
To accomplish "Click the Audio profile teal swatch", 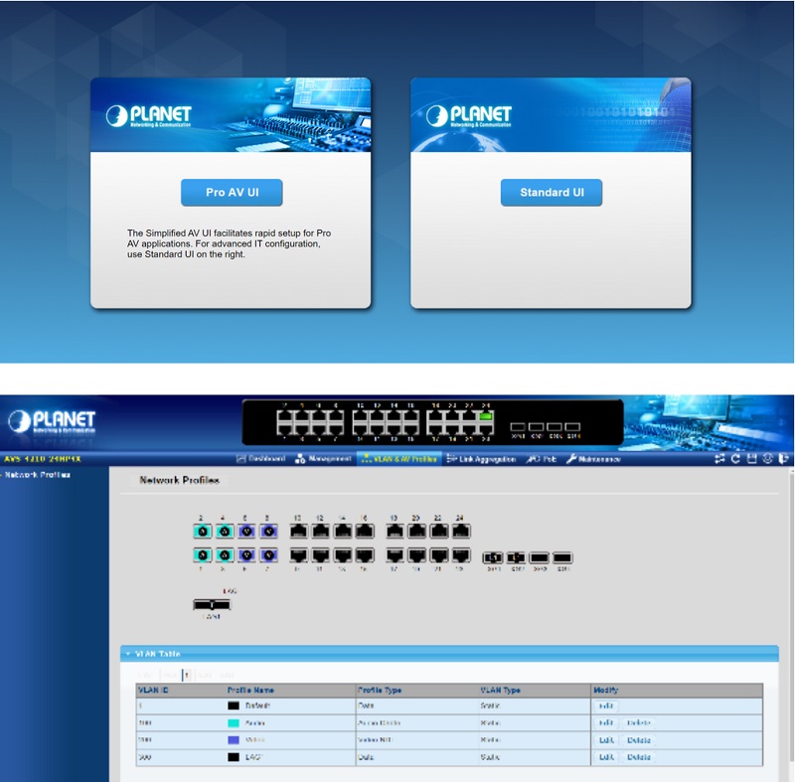I will coord(234,722).
